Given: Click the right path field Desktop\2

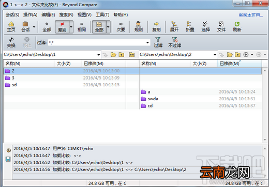Looking at the screenshot, I should point(176,55).
